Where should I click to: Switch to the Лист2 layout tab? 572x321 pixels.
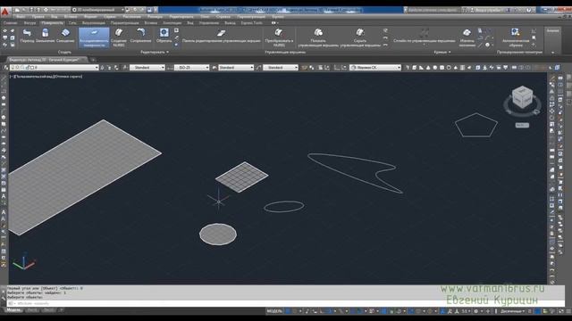click(x=48, y=310)
